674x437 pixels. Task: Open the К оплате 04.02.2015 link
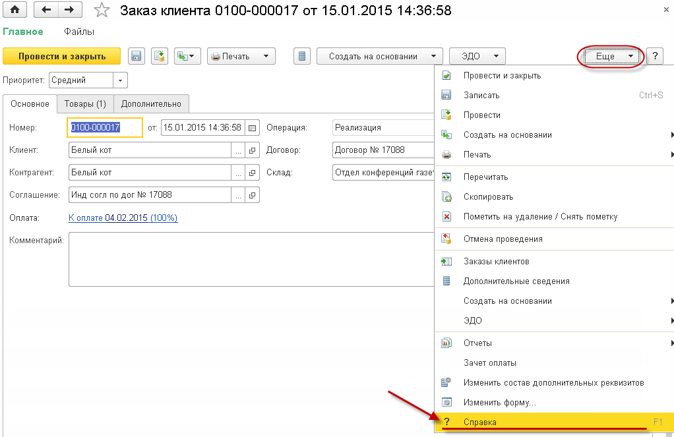123,218
